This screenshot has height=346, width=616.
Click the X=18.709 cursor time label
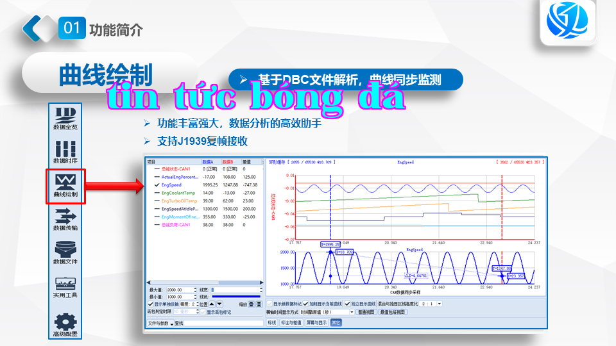coord(345,252)
